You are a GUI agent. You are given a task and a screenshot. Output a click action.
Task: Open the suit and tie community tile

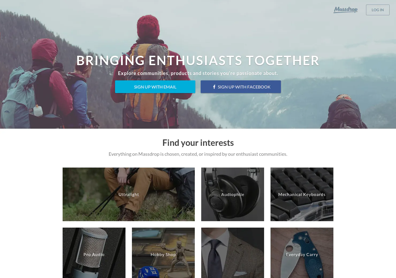tap(233, 253)
